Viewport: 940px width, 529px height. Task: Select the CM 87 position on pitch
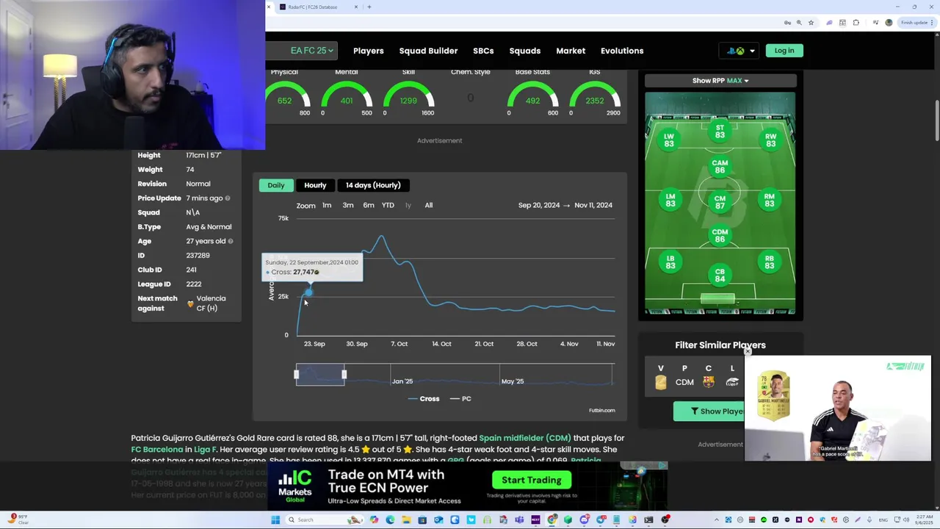click(720, 202)
